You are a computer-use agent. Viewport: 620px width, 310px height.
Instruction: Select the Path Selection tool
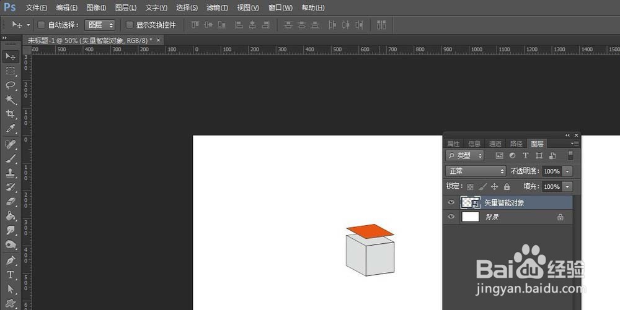click(11, 289)
